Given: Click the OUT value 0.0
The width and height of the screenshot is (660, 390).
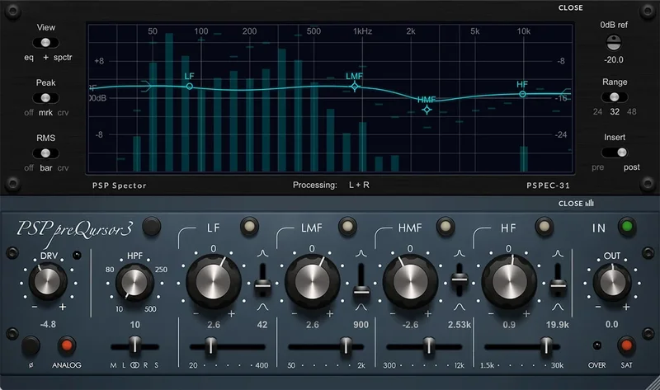Looking at the screenshot, I should coord(611,324).
